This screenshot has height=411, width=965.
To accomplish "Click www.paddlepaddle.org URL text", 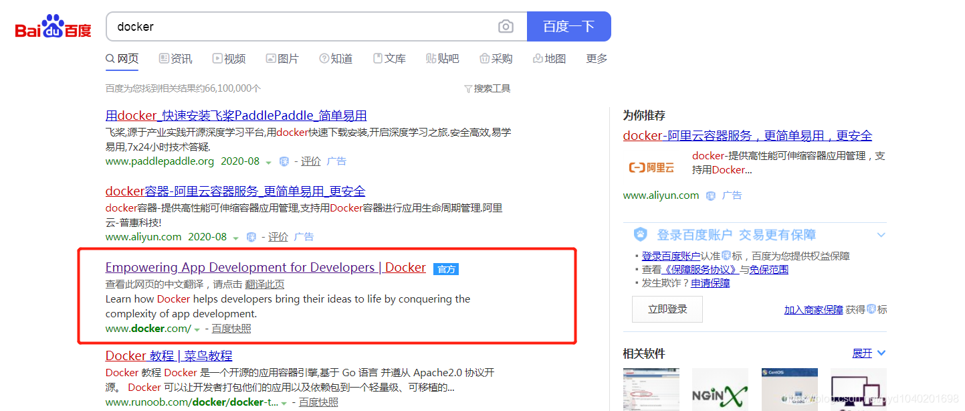I will (160, 161).
